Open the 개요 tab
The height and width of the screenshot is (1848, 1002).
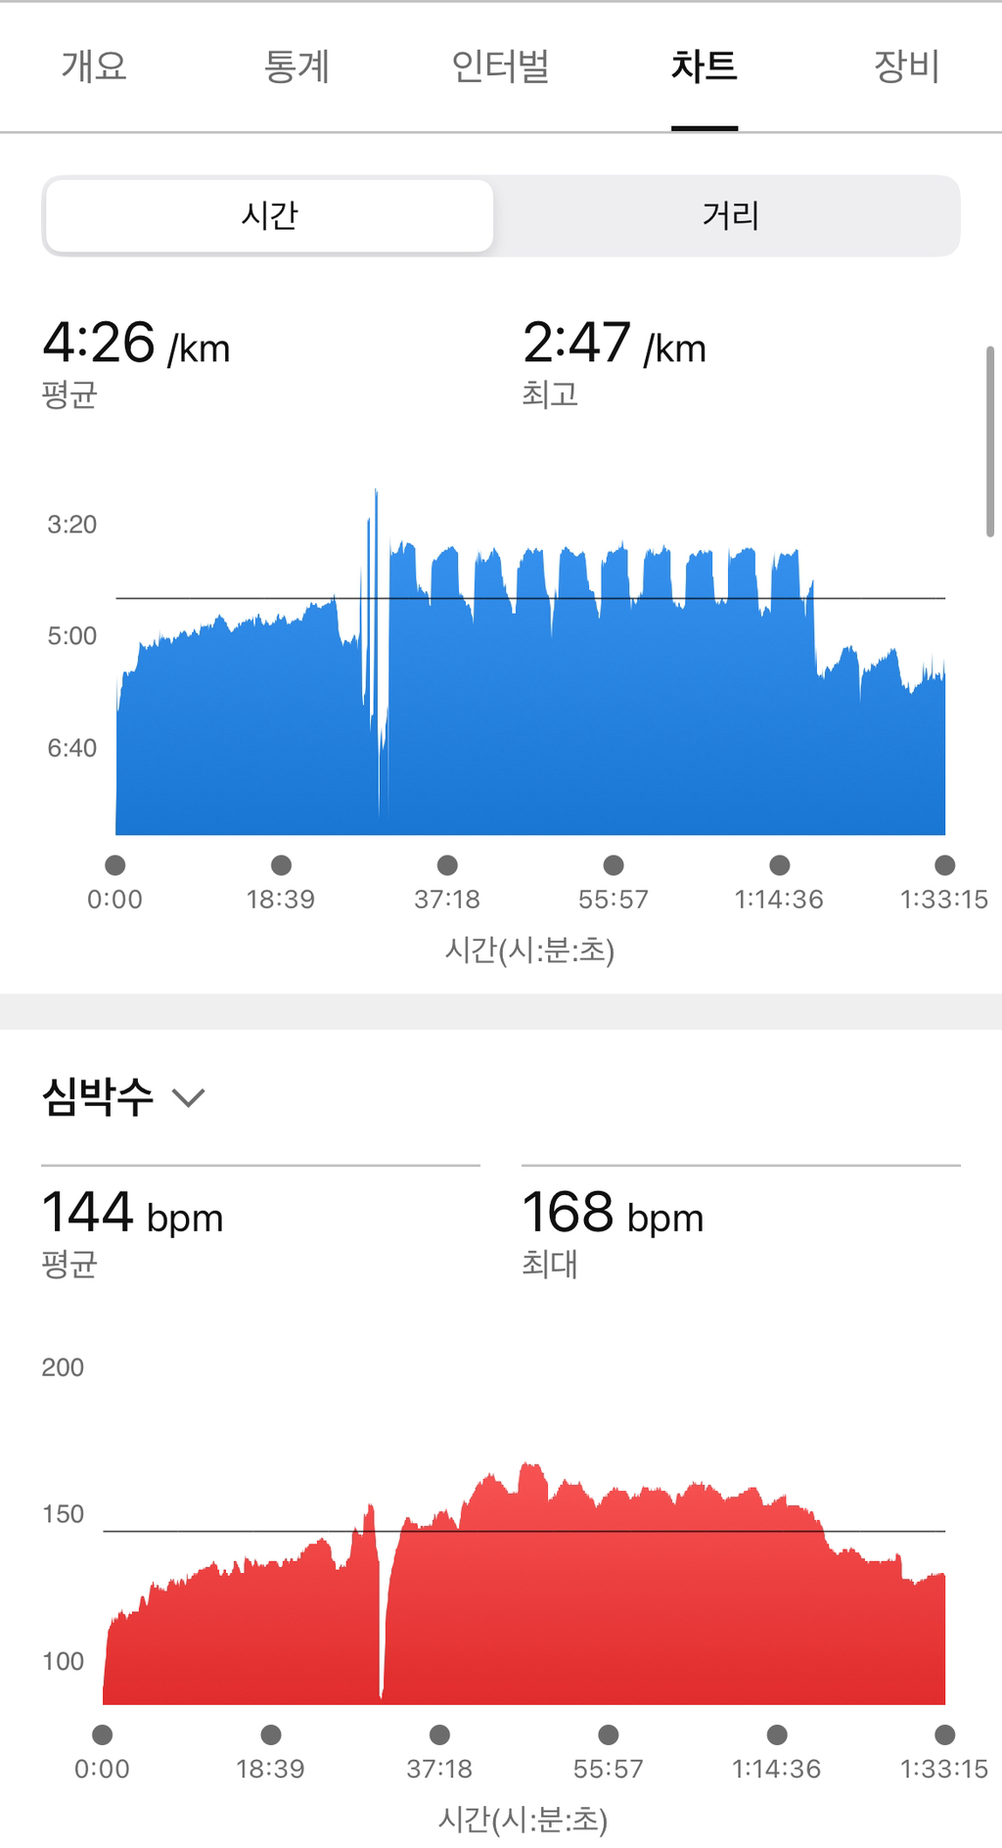point(94,67)
